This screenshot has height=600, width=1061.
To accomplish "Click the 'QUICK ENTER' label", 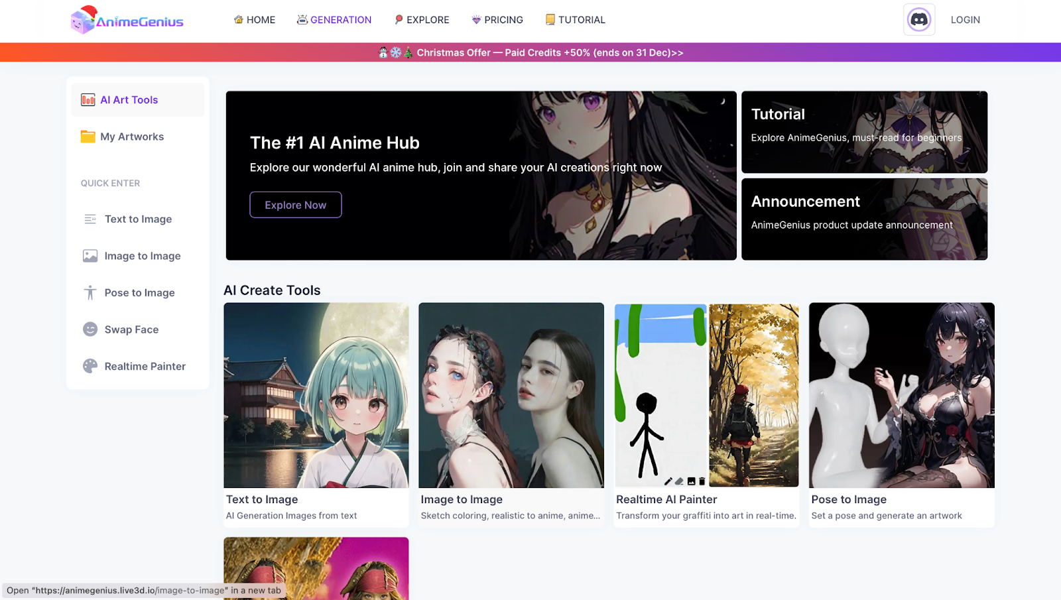I will pyautogui.click(x=111, y=184).
